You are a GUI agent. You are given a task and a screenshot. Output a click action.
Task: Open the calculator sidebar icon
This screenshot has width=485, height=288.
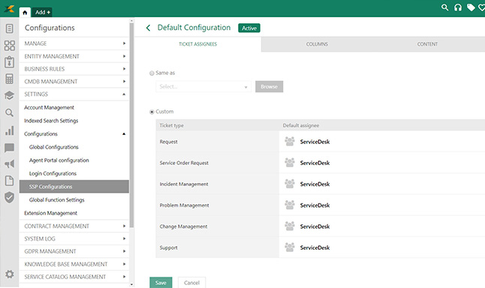click(9, 79)
